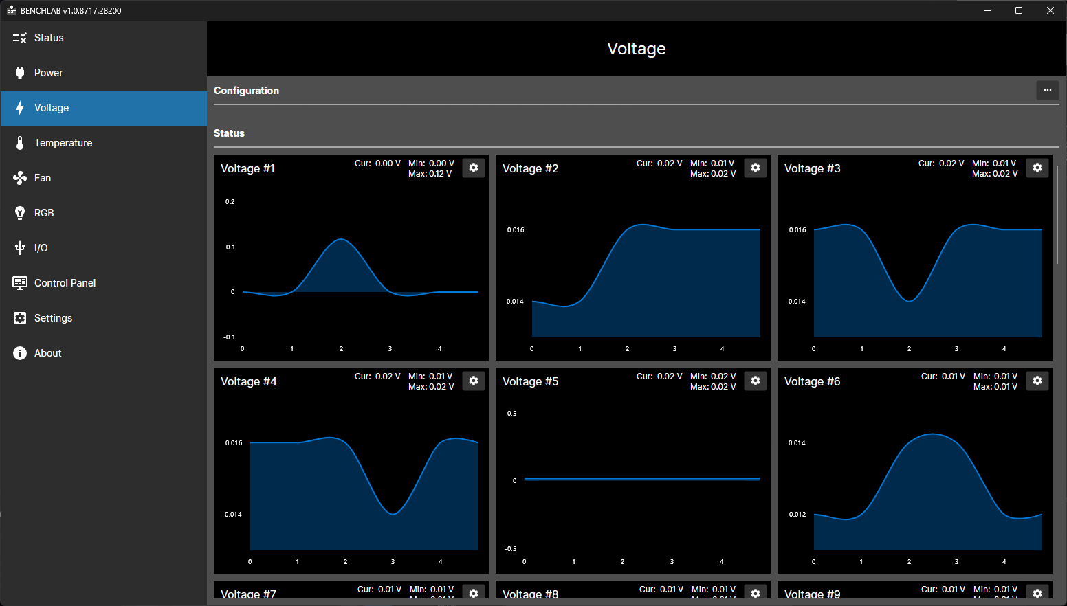Click the Voltage lightning bolt icon
Viewport: 1067px width, 606px height.
click(x=19, y=108)
